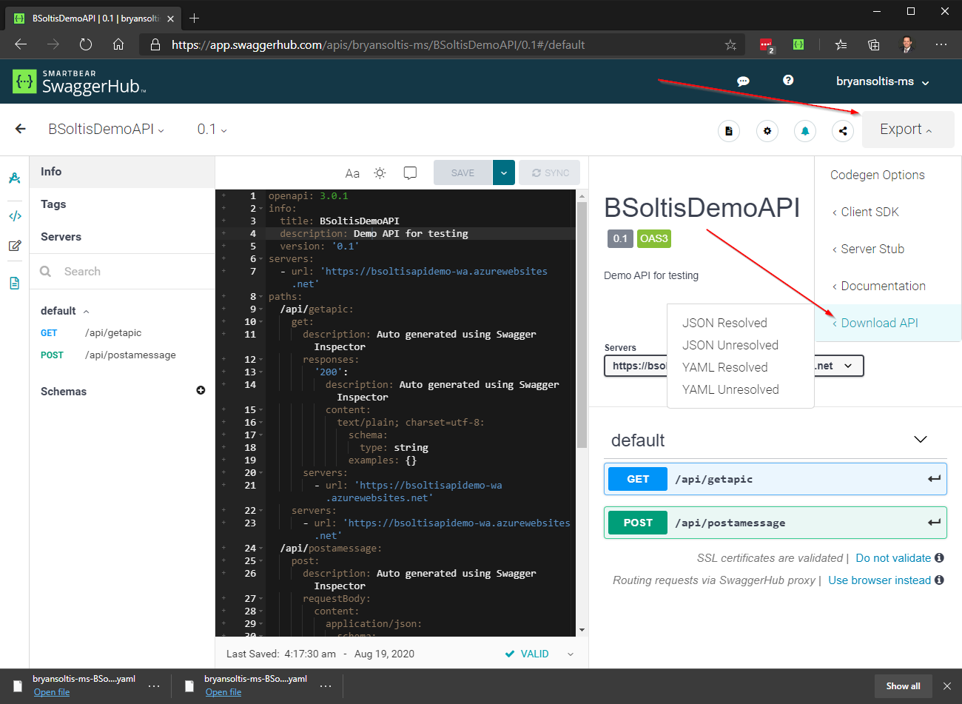Click the browser refresh icon
962x704 pixels.
(86, 44)
